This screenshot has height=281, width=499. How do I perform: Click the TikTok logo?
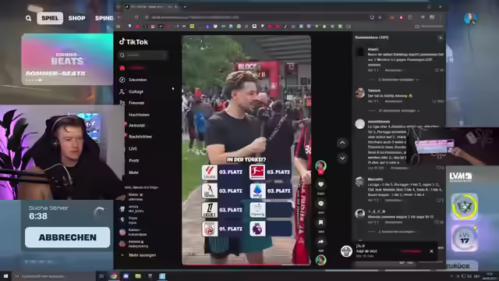pos(133,41)
